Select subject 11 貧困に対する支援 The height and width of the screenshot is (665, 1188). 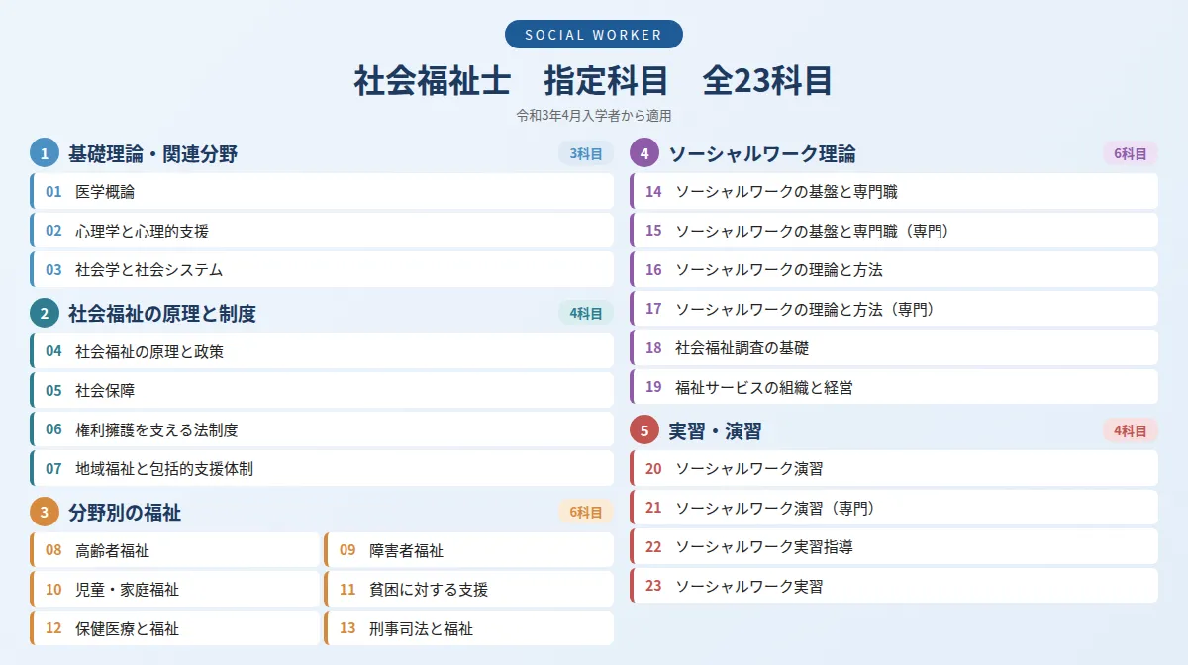[469, 589]
